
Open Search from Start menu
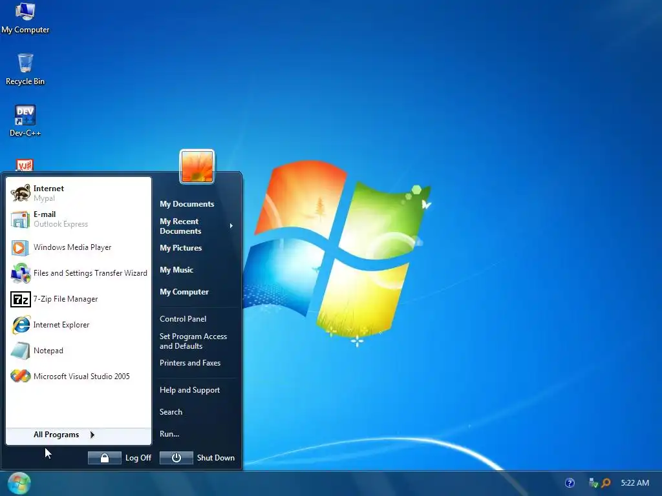click(171, 412)
